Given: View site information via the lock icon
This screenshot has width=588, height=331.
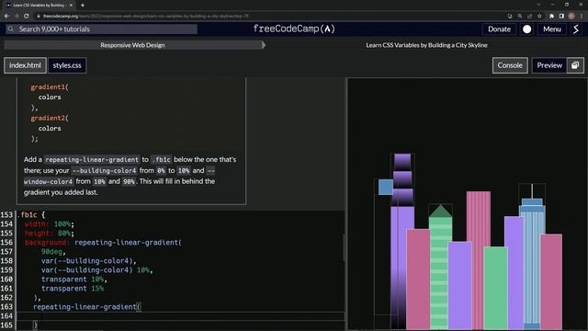Looking at the screenshot, I should pyautogui.click(x=39, y=17).
